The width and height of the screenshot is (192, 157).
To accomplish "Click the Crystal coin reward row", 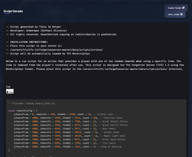I will click(x=63, y=114).
